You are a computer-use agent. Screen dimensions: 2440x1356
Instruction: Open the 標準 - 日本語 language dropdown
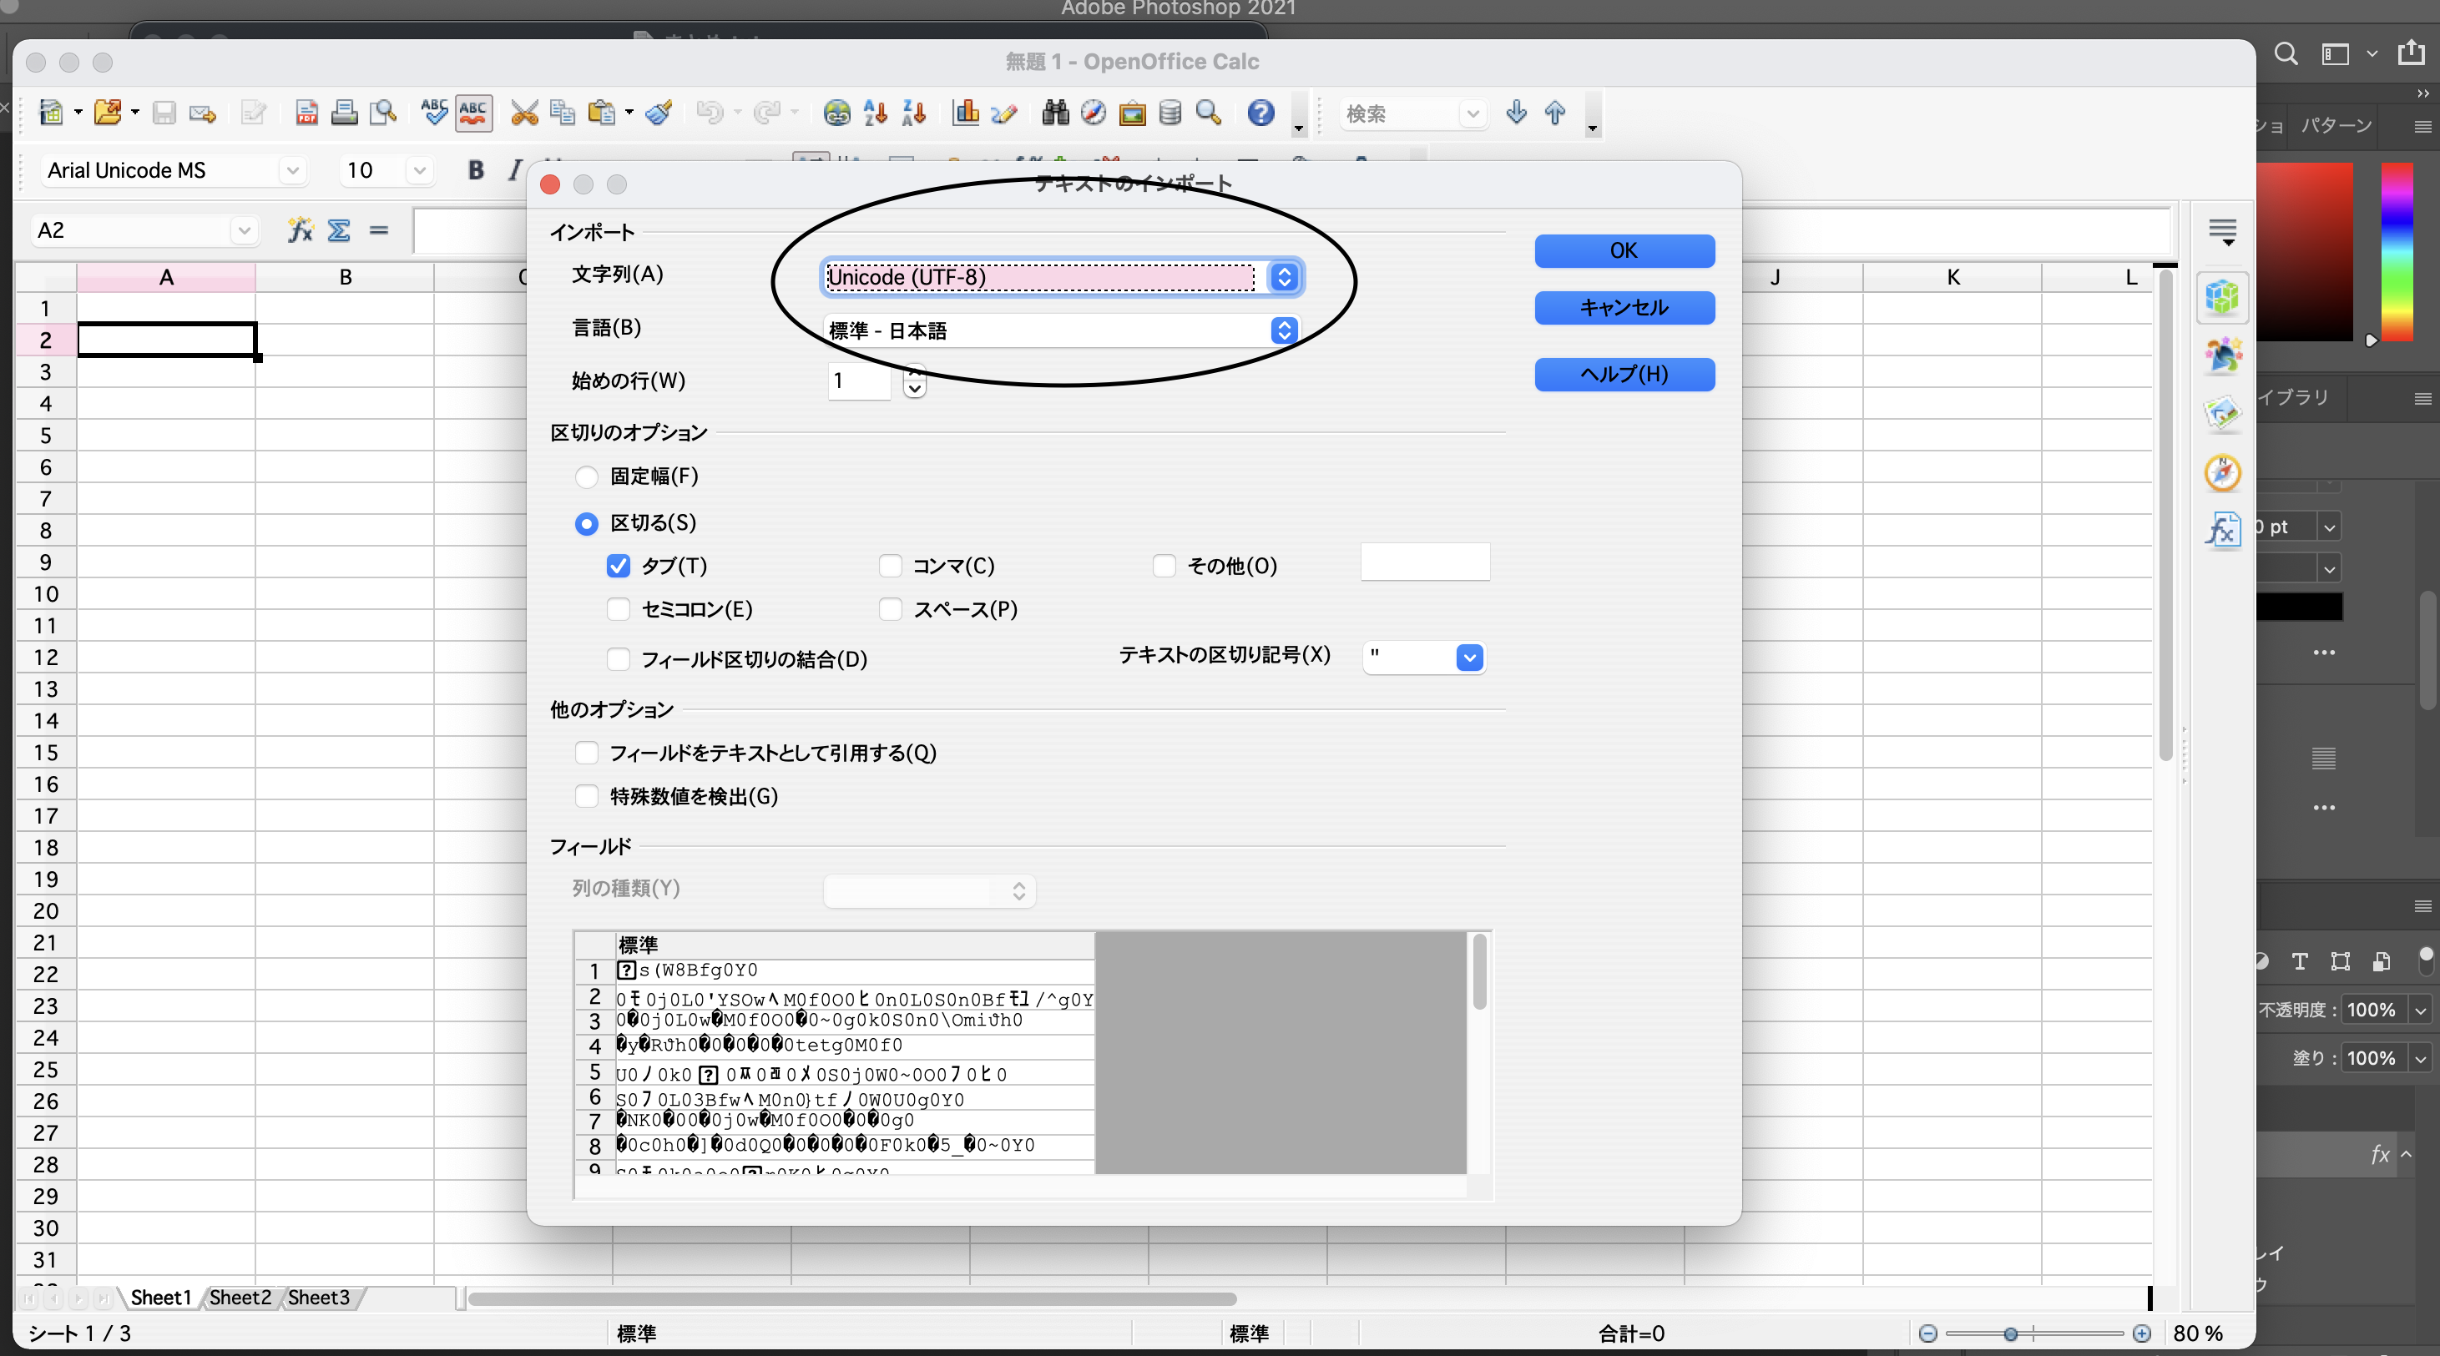[x=1285, y=330]
